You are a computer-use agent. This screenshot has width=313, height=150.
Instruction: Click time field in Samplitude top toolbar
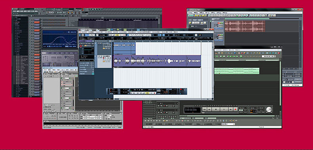point(268,56)
